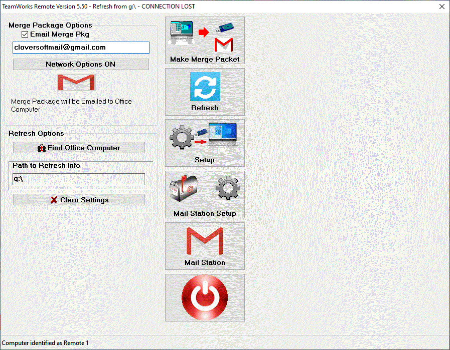Click the 'Path to Refresh Info' label
The width and height of the screenshot is (450, 350).
[x=46, y=166]
